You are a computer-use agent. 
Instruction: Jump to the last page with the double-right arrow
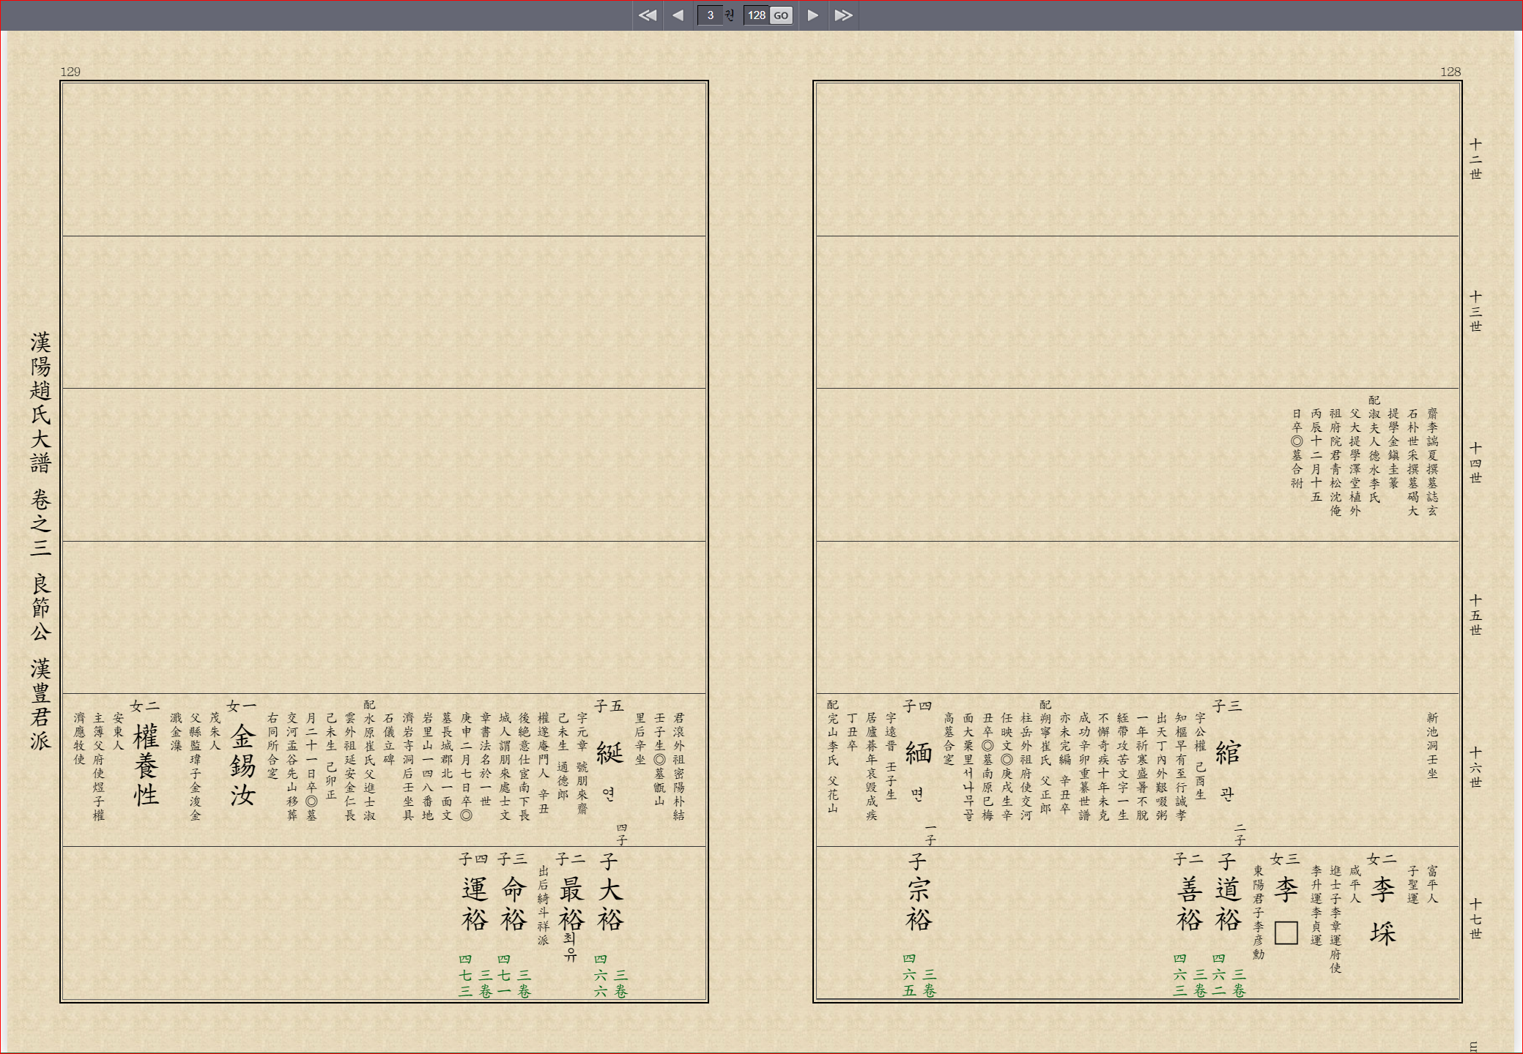(843, 15)
